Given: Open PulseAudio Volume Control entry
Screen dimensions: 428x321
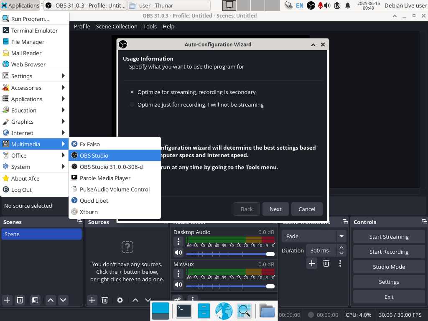Looking at the screenshot, I should pos(115,189).
